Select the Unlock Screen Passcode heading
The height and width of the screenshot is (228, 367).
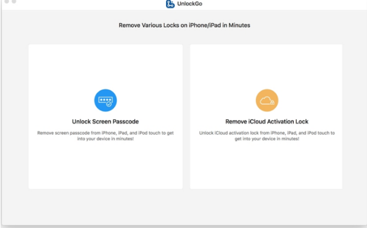(105, 122)
